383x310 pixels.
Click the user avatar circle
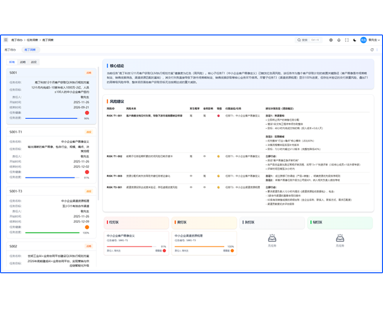363,40
